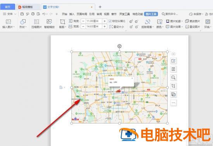Collapse floating toolbar with the minus circle
Image resolution: width=213 pixels, height=146 pixels.
173,54
